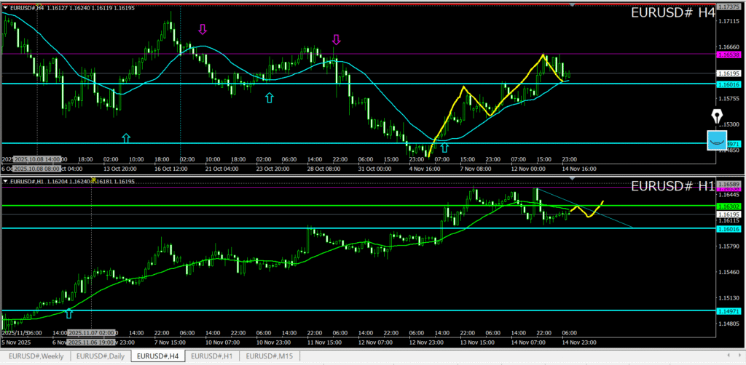Select the cyan up arrow near 4 Nov
The image size is (746, 365).
pos(444,148)
